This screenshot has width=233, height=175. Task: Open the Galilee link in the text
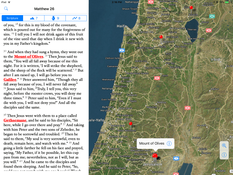(x=10, y=80)
